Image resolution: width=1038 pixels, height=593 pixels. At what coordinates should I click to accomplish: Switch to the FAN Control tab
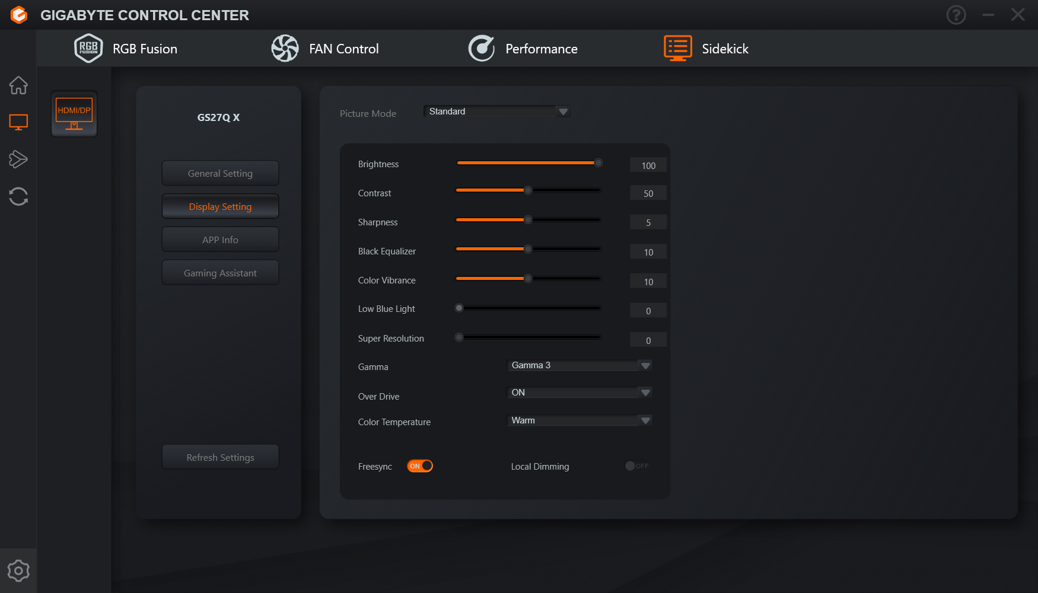tap(325, 49)
